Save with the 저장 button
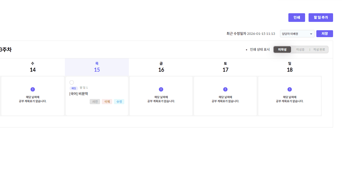 coord(324,34)
